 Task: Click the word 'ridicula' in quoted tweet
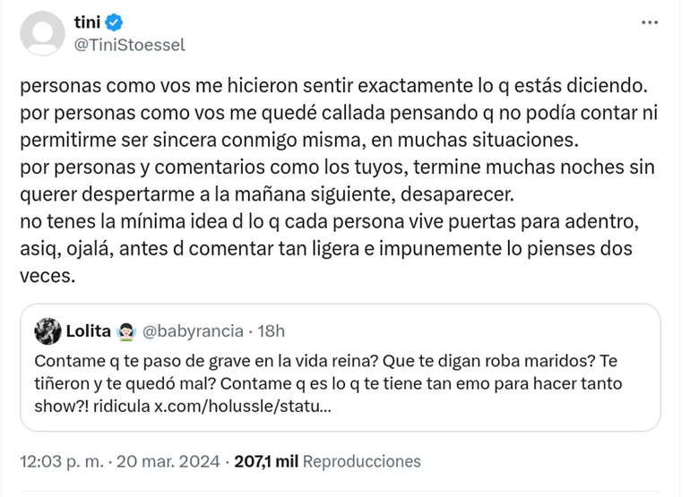click(x=121, y=406)
